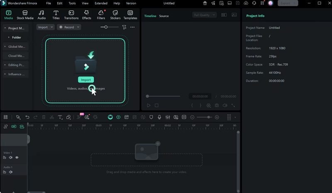Zoom in the timeline
The height and width of the screenshot is (193, 332).
217,117
